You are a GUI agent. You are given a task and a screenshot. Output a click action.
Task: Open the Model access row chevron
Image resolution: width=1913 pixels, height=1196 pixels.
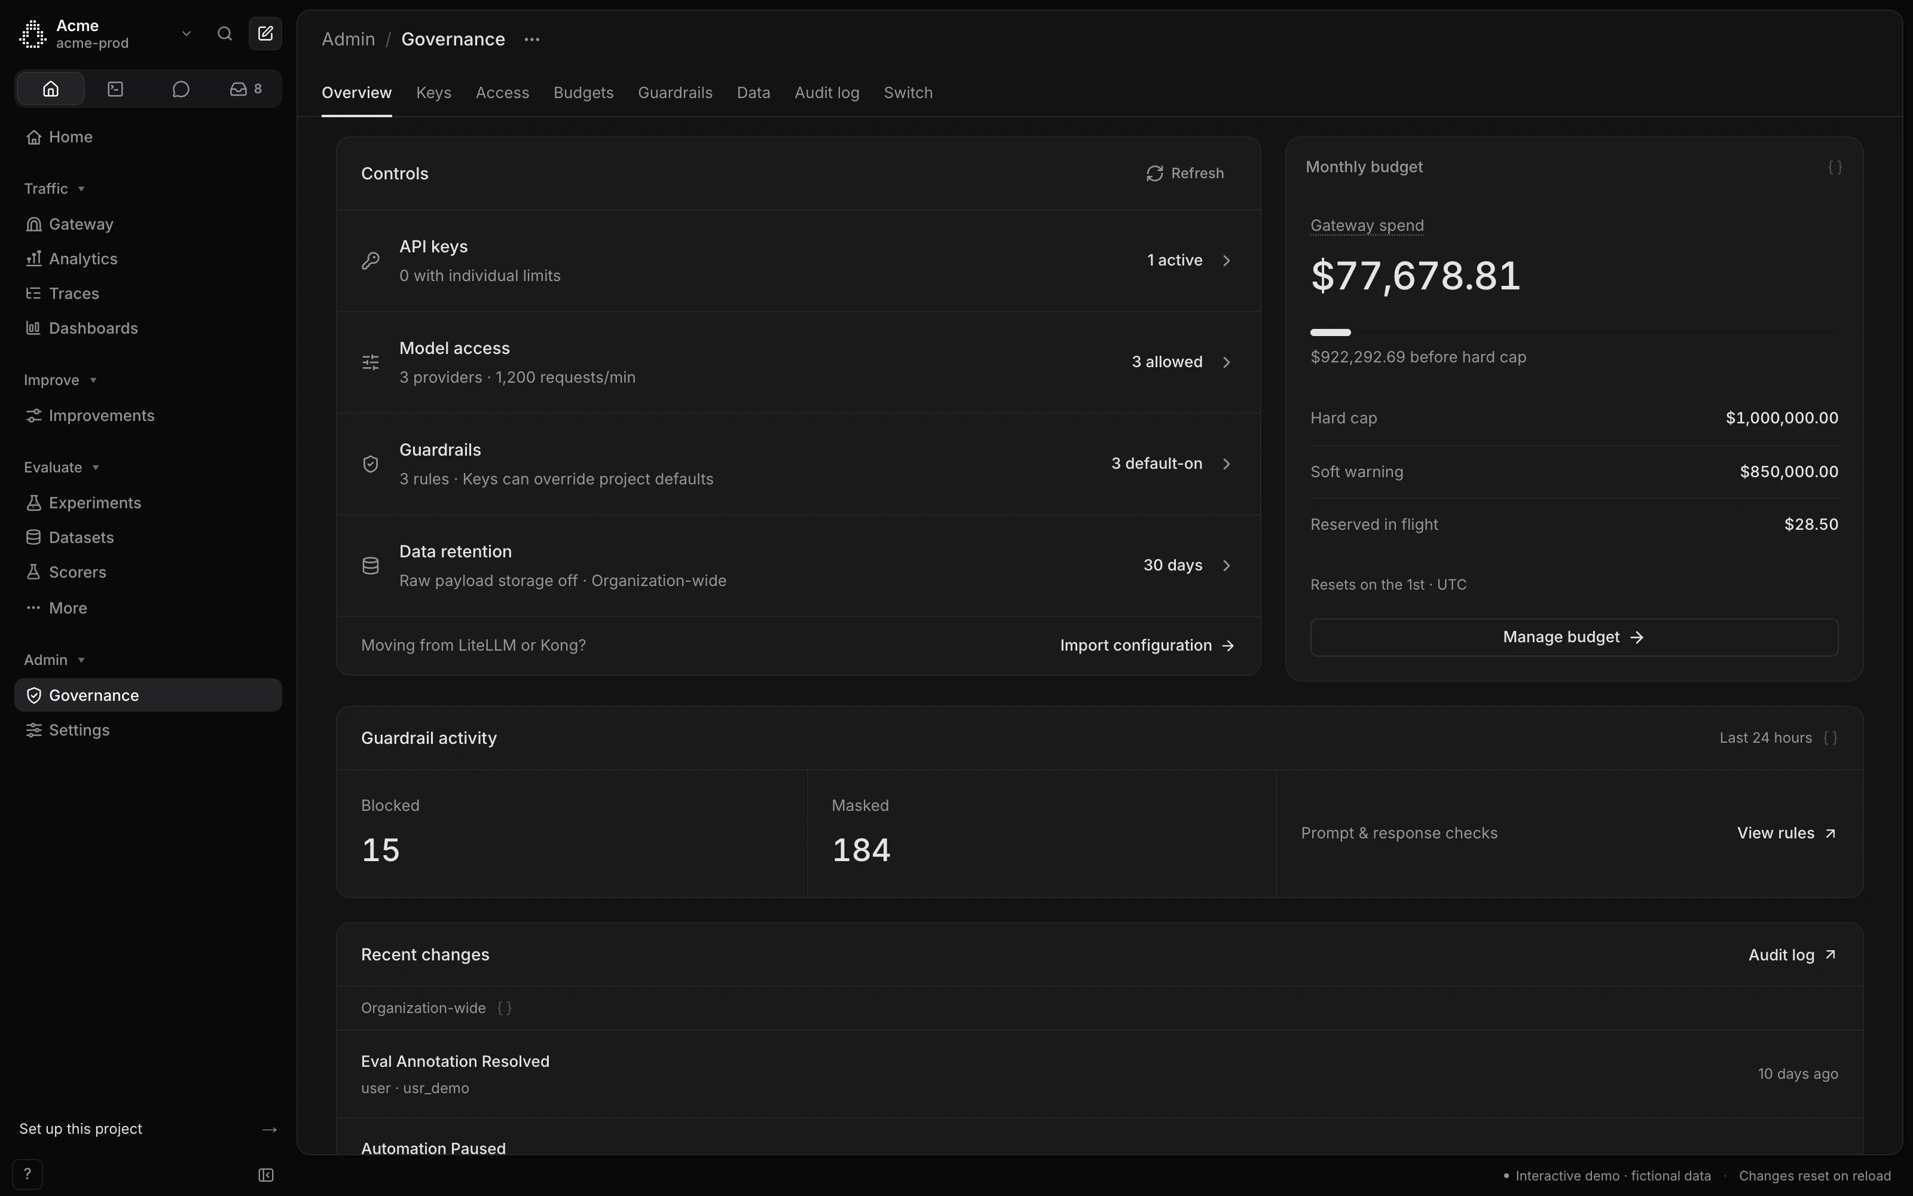point(1227,362)
